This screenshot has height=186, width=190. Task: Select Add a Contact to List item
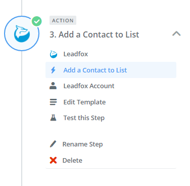click(111, 70)
